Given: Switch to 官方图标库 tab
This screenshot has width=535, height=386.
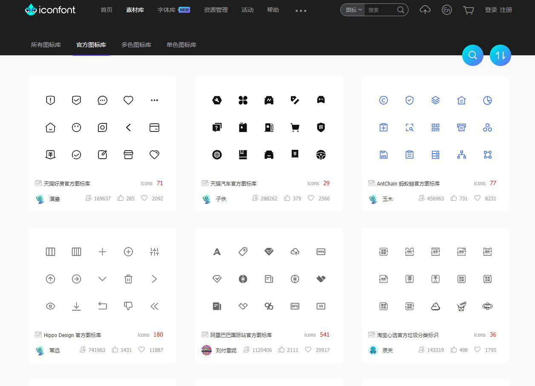Looking at the screenshot, I should click(x=91, y=45).
